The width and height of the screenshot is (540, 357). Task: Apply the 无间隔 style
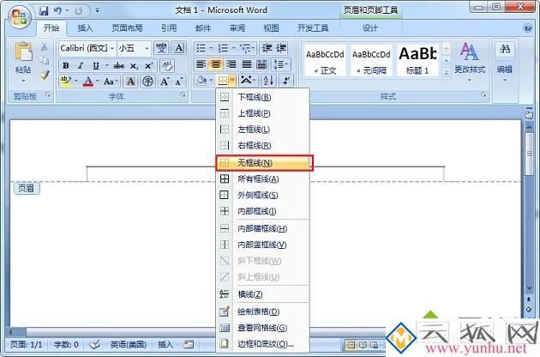pyautogui.click(x=371, y=60)
